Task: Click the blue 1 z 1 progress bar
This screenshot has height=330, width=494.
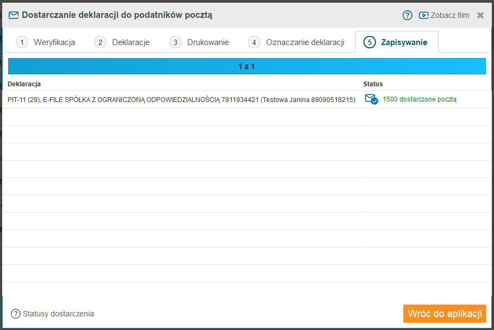Action: click(x=246, y=66)
